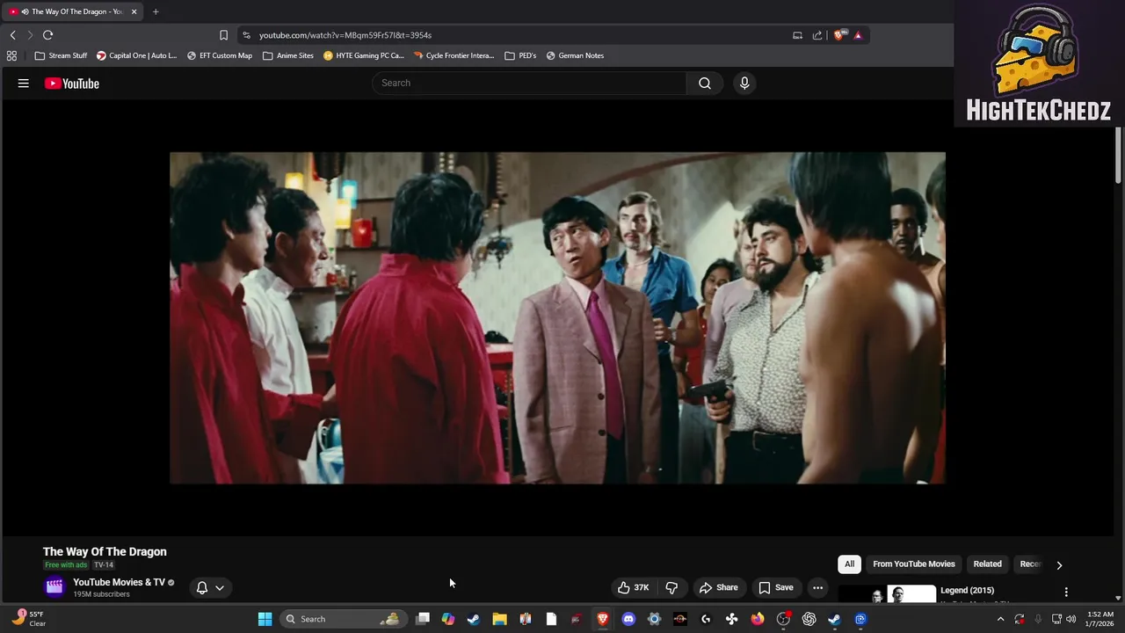The width and height of the screenshot is (1125, 633).
Task: Open Capital One bookmark
Action: [136, 55]
